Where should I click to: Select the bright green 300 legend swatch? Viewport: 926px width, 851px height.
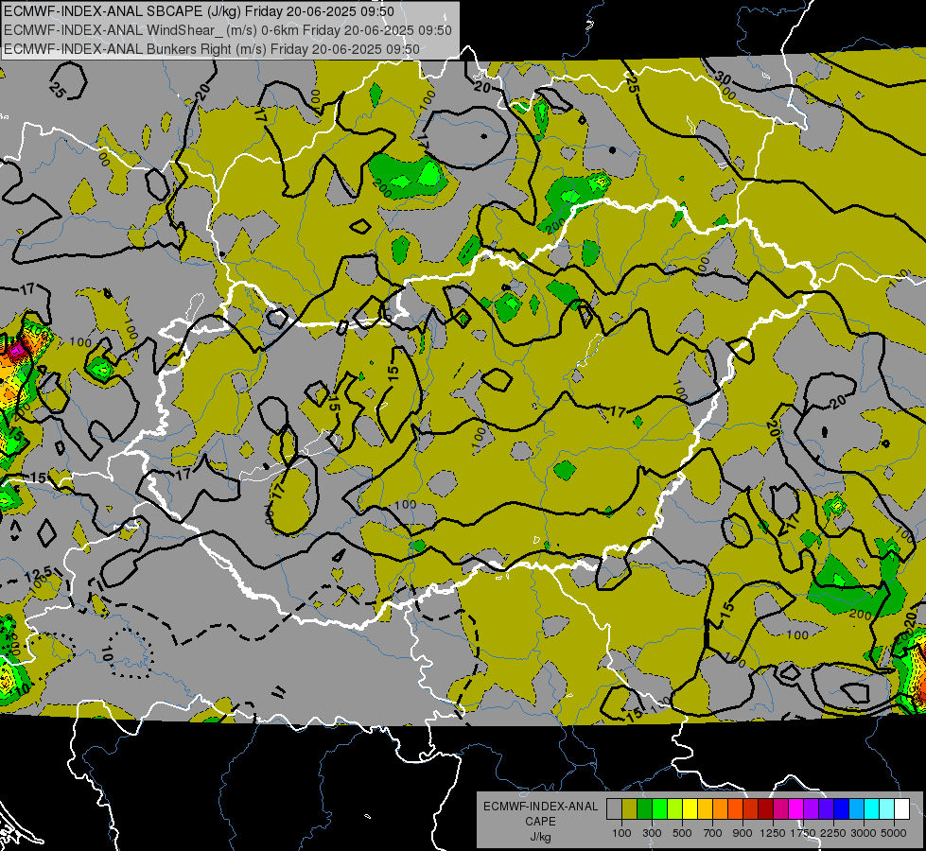click(659, 809)
